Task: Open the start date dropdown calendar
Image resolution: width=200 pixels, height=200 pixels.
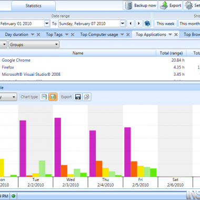Action: (x=47, y=24)
